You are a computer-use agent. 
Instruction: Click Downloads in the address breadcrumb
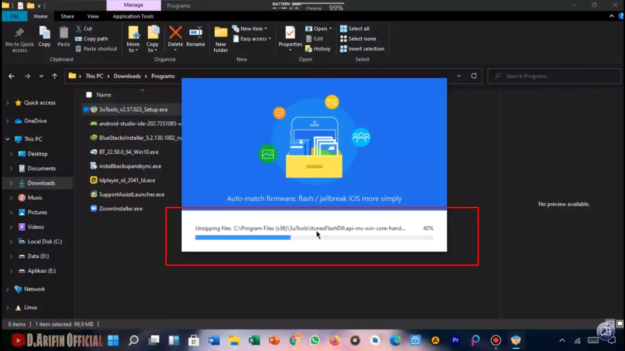(x=127, y=76)
